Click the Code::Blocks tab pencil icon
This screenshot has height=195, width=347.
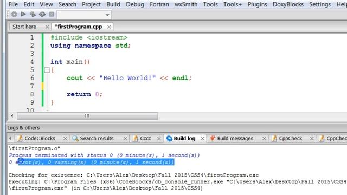point(20,139)
